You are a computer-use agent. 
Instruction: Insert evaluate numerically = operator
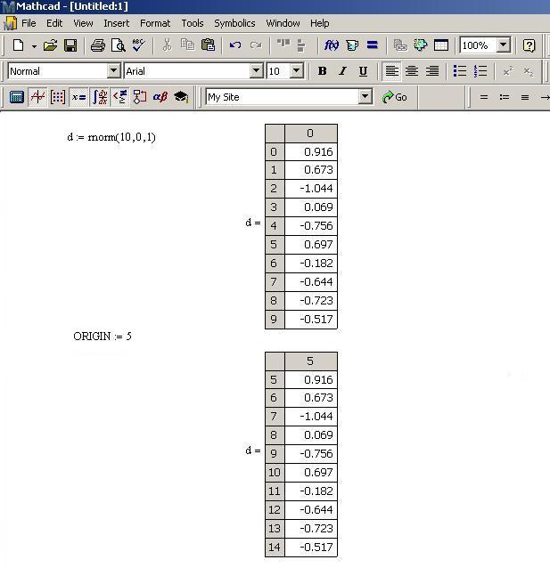point(484,97)
